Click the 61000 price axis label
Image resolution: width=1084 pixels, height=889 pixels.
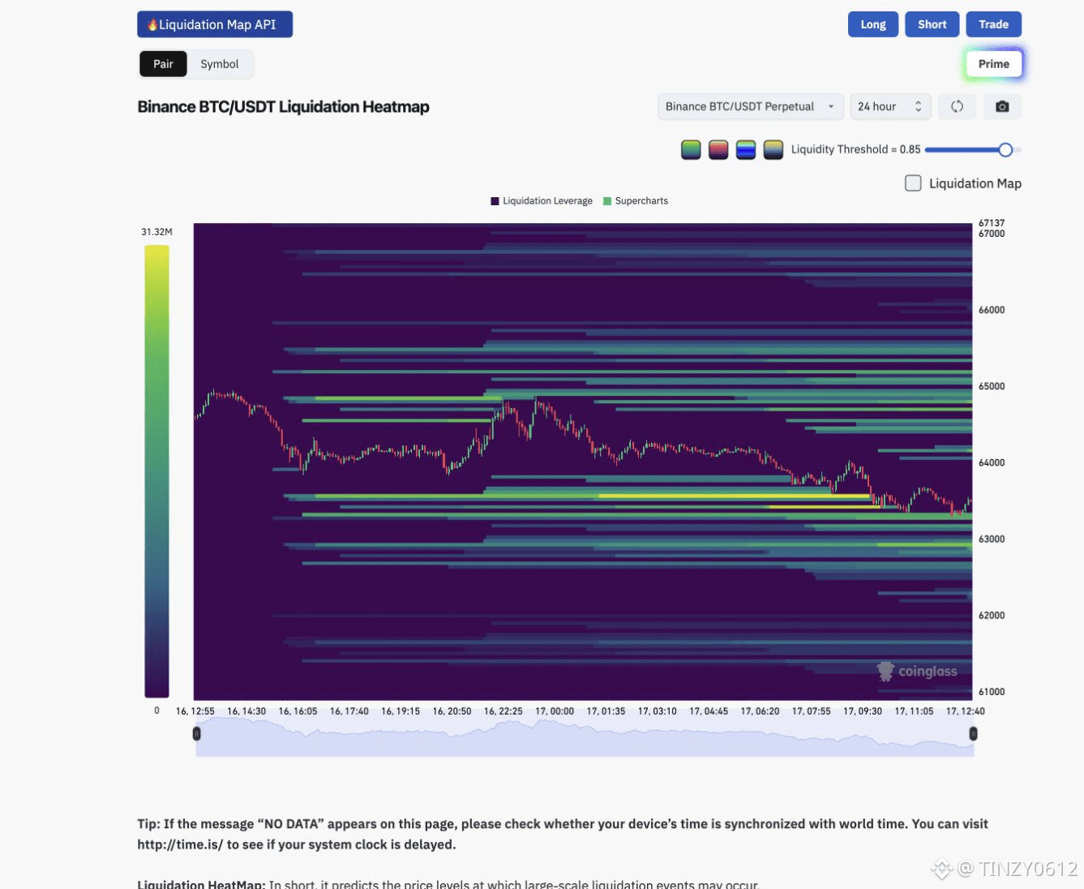click(x=992, y=692)
